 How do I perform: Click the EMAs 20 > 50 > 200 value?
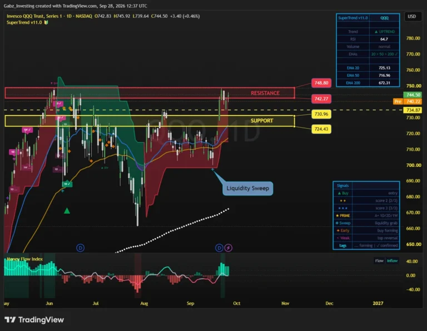tap(384, 54)
